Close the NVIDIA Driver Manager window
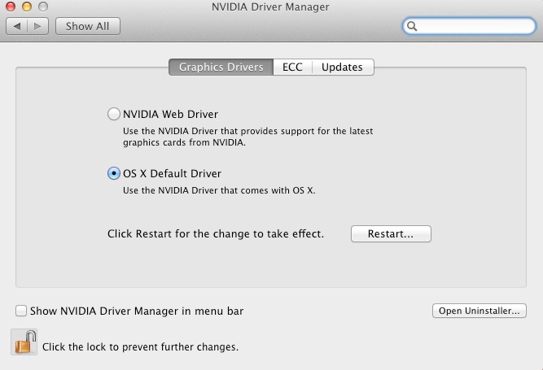543x370 pixels. click(11, 7)
